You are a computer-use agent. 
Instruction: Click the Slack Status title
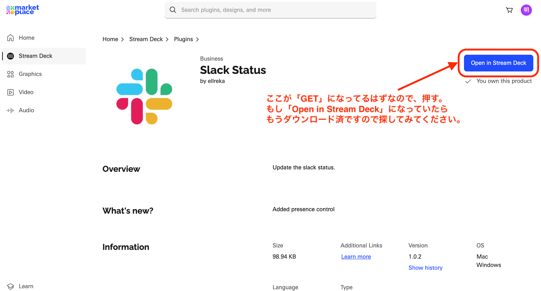click(233, 70)
